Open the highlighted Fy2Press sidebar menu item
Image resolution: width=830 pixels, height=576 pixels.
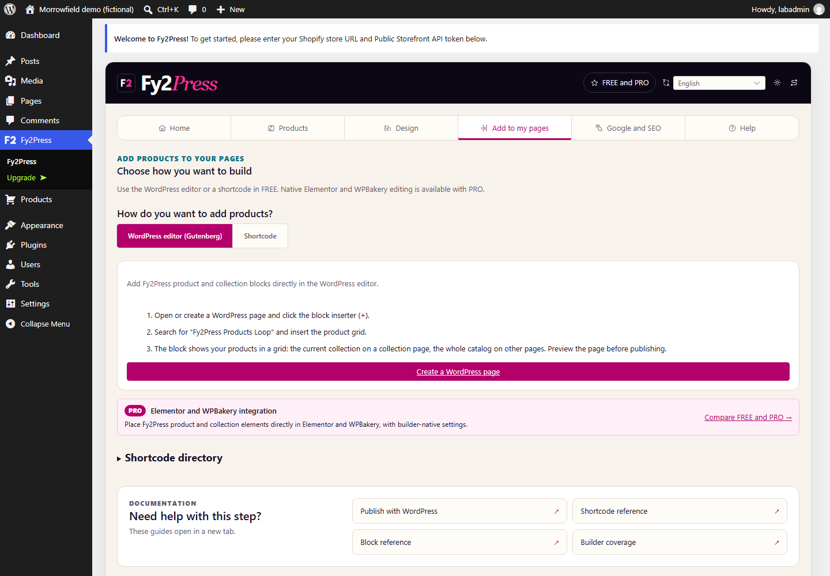pos(46,140)
